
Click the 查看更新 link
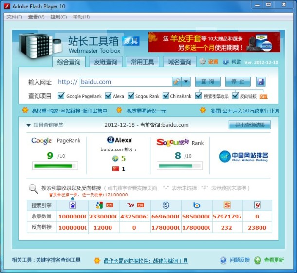pyautogui.click(x=274, y=260)
